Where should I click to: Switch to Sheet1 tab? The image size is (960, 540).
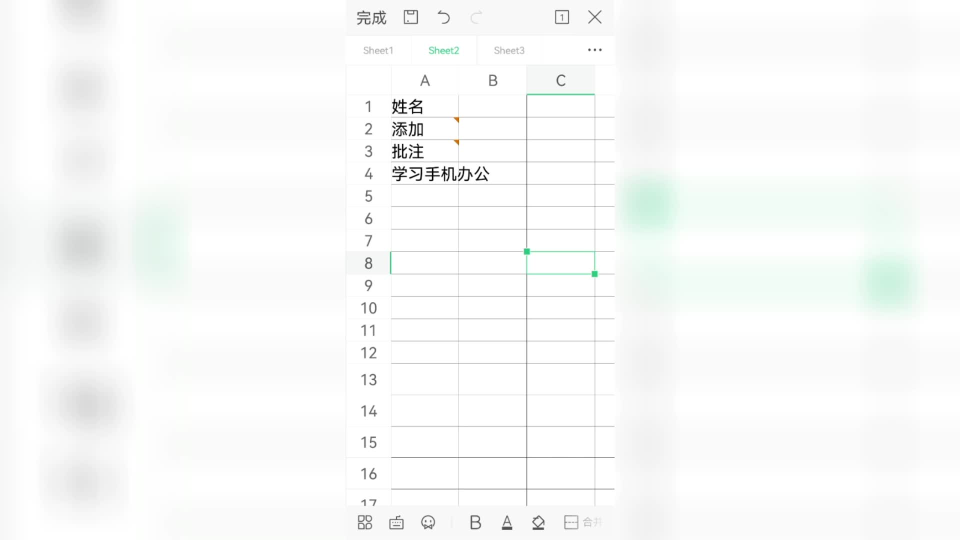point(378,50)
